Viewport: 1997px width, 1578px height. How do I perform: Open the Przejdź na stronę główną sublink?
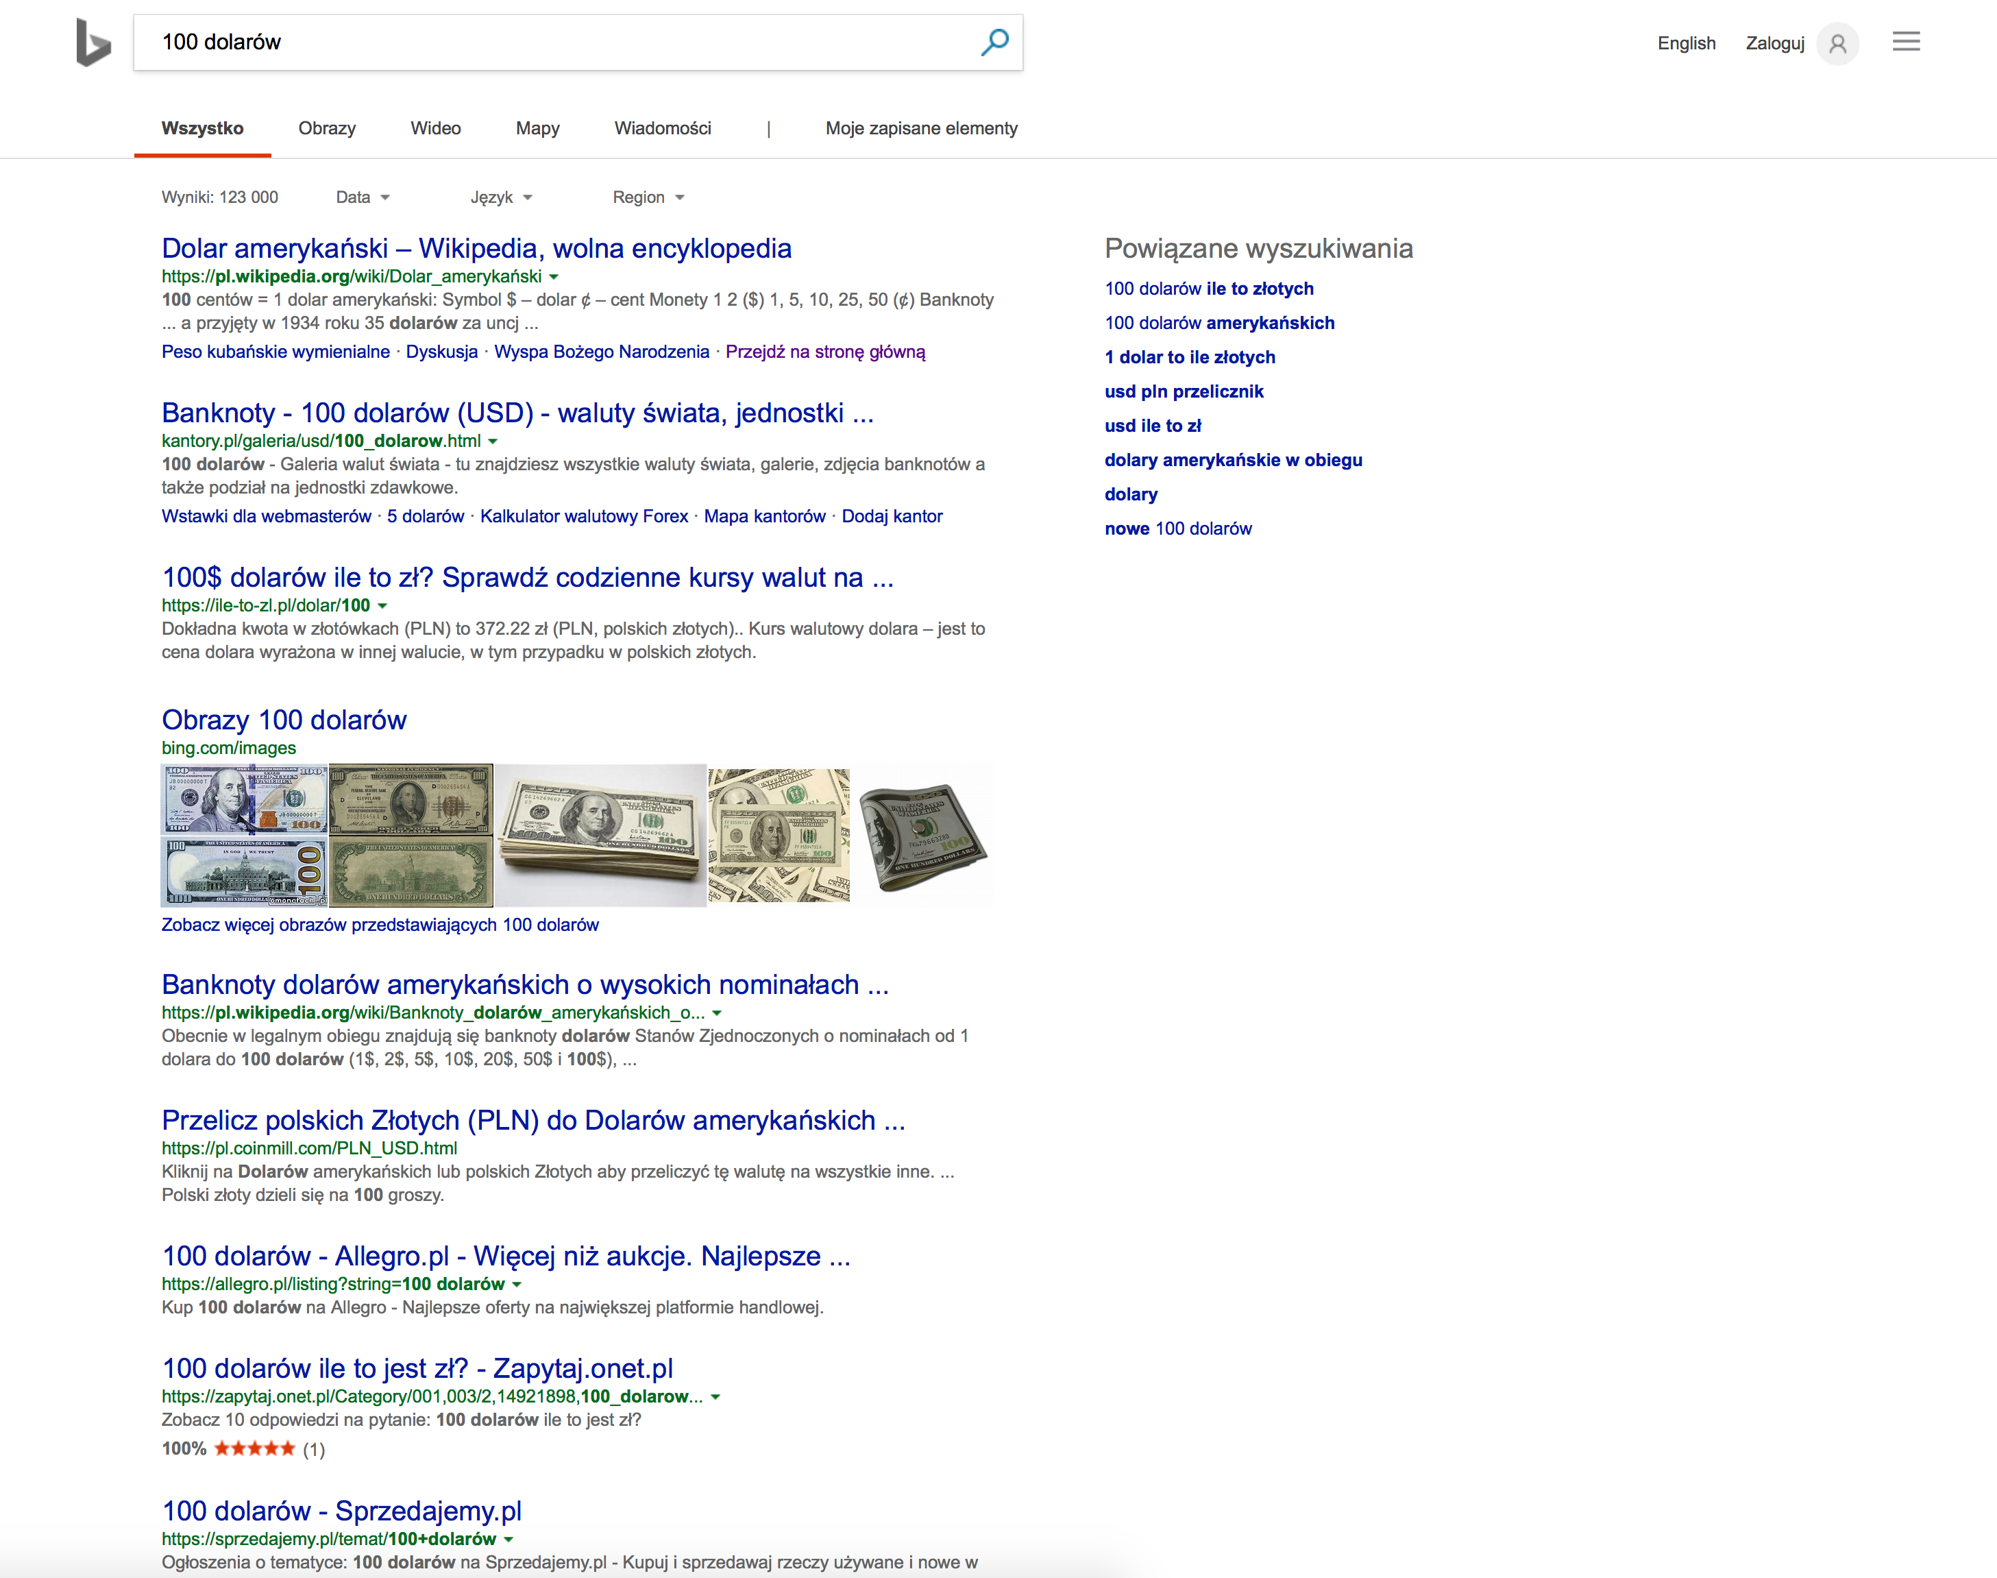[x=825, y=351]
